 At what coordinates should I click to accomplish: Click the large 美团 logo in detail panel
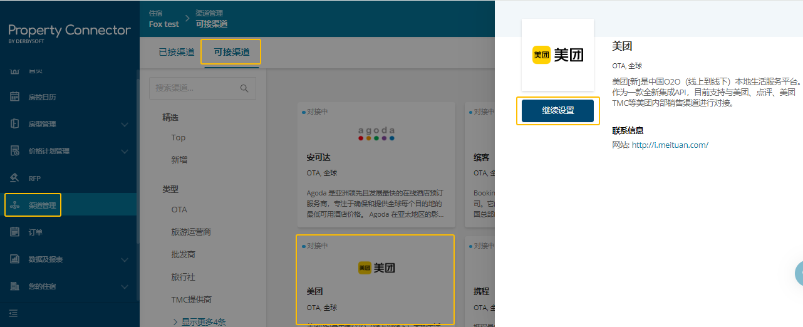coord(557,54)
